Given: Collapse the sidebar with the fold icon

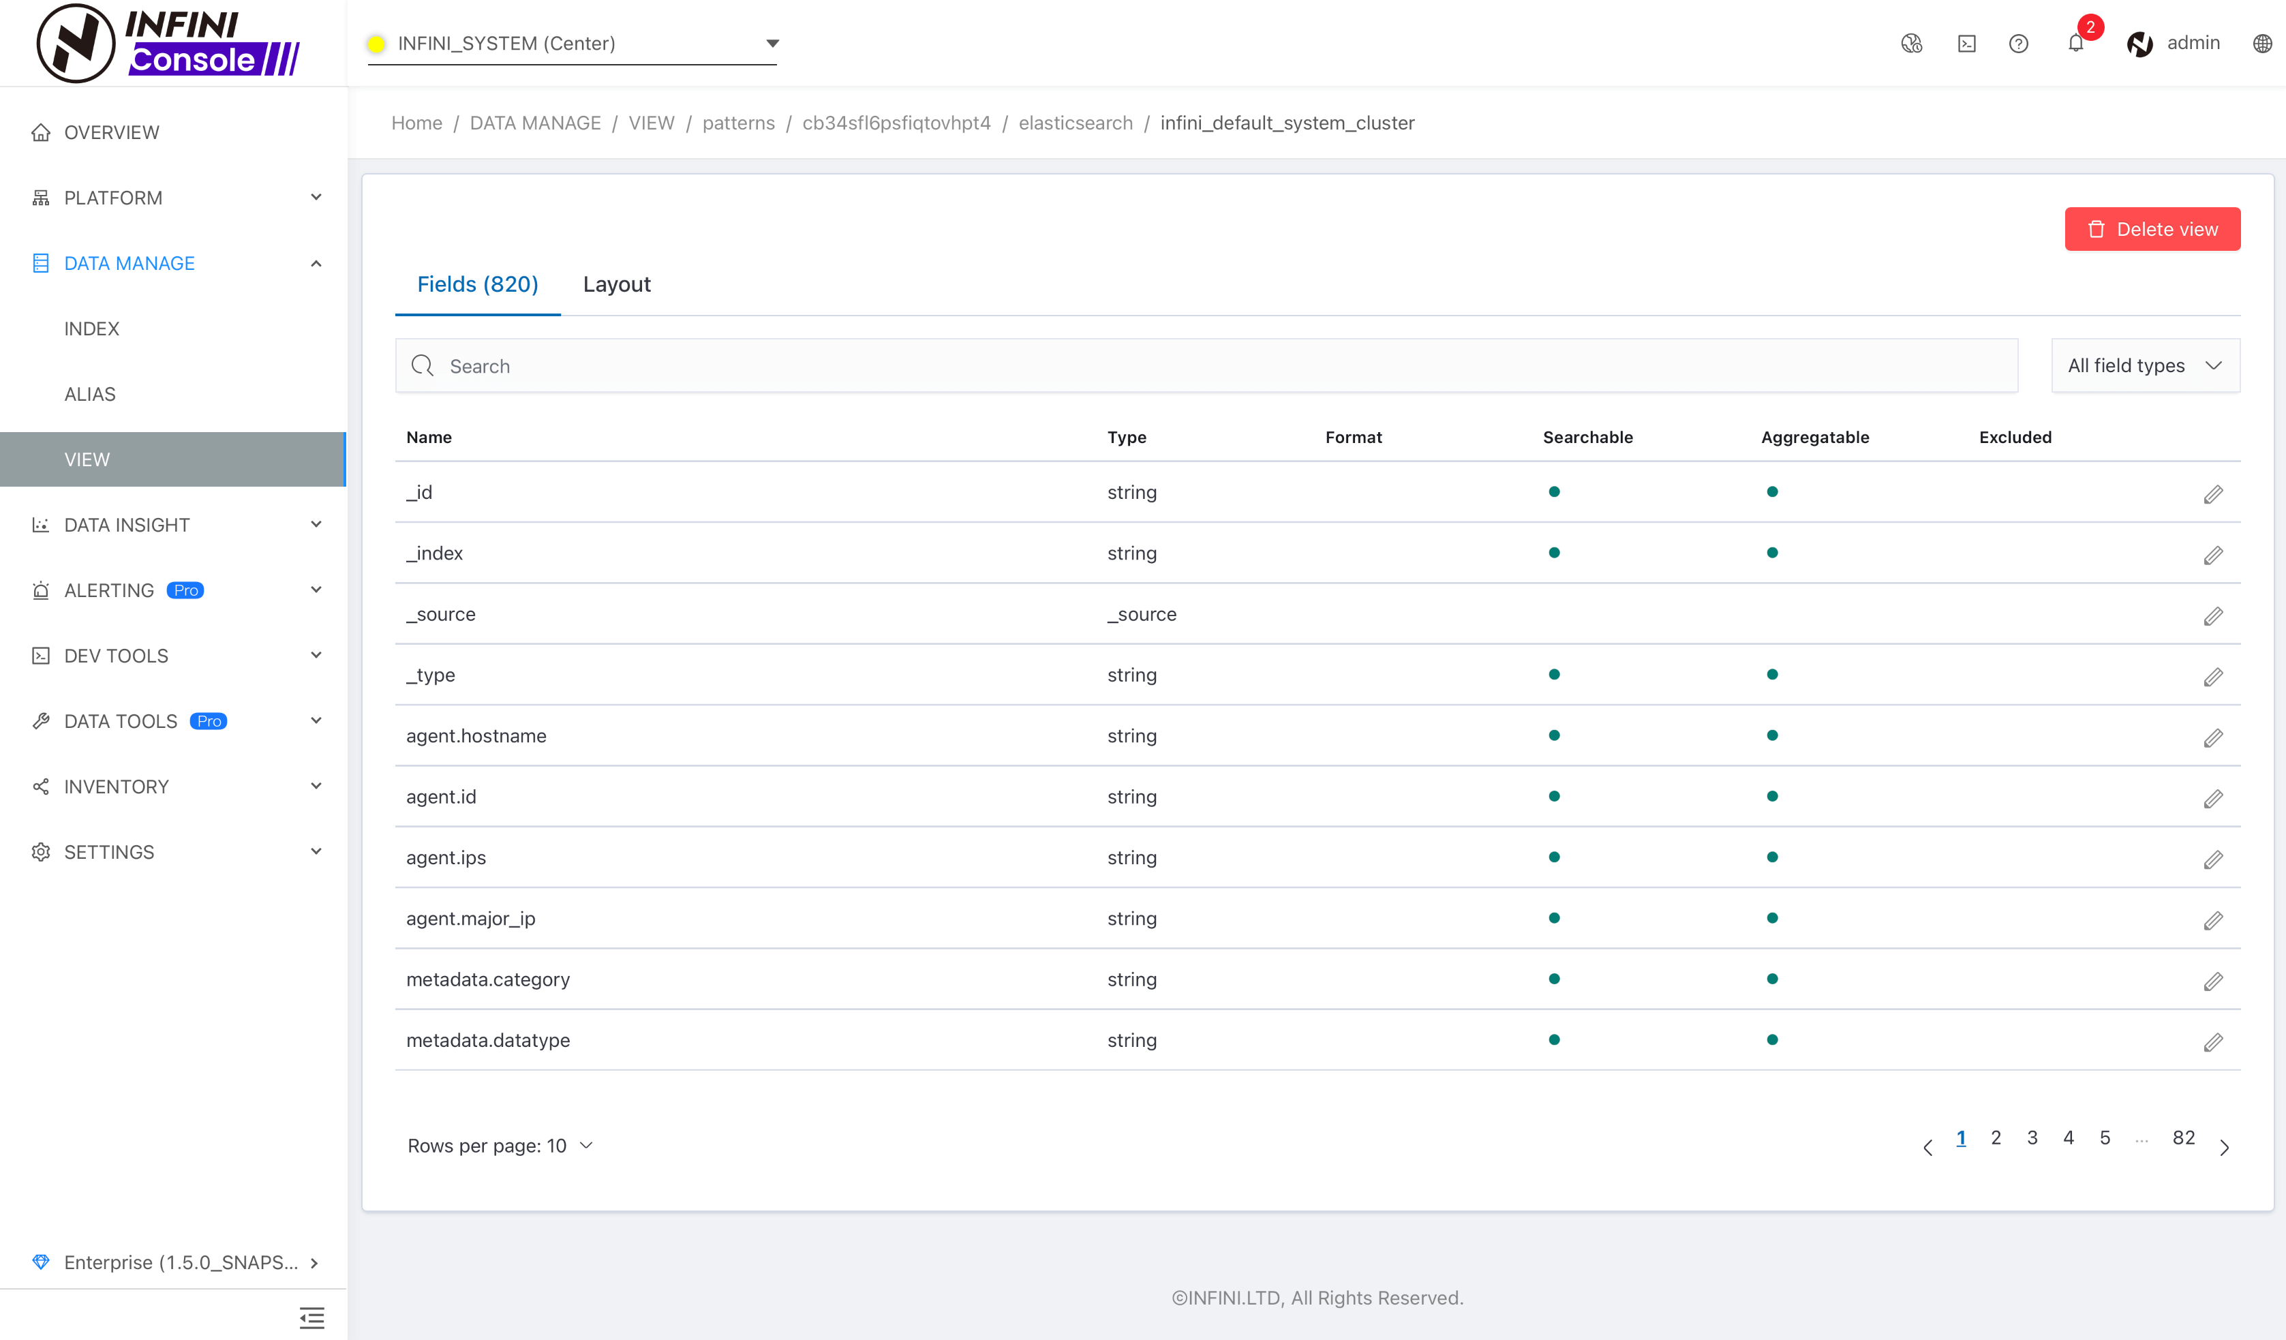Looking at the screenshot, I should click(x=312, y=1318).
